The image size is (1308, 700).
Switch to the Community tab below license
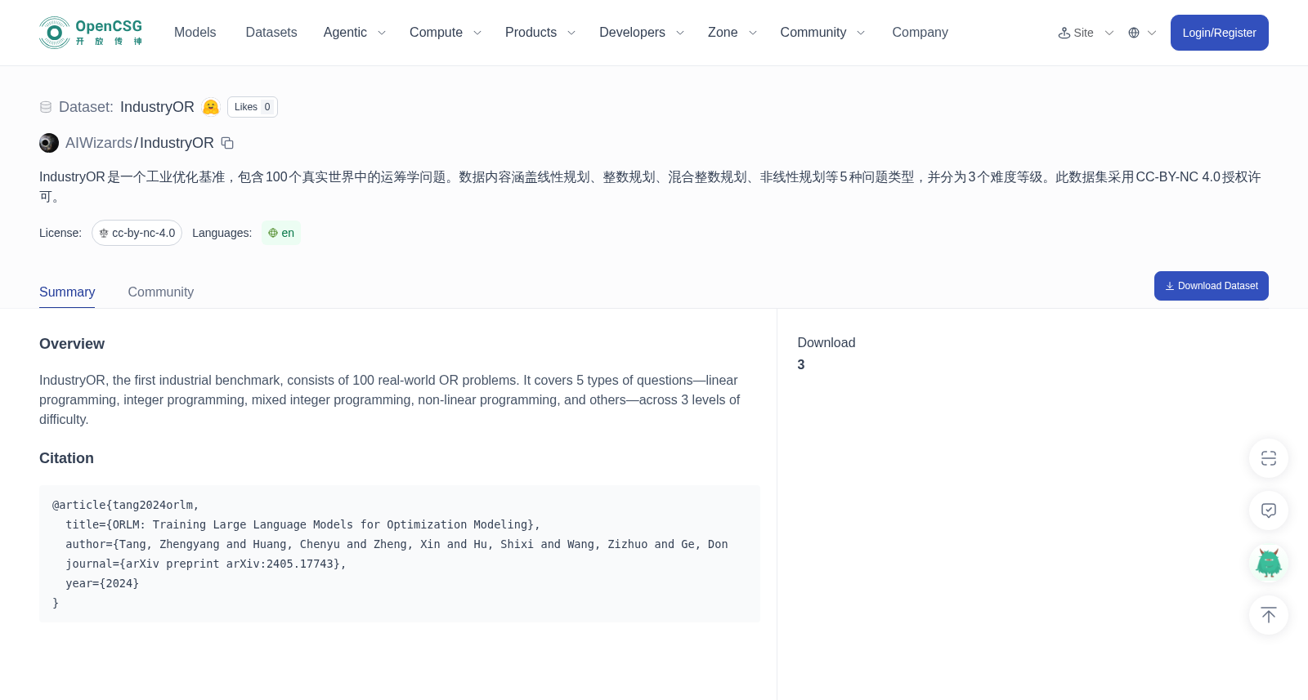pyautogui.click(x=161, y=292)
